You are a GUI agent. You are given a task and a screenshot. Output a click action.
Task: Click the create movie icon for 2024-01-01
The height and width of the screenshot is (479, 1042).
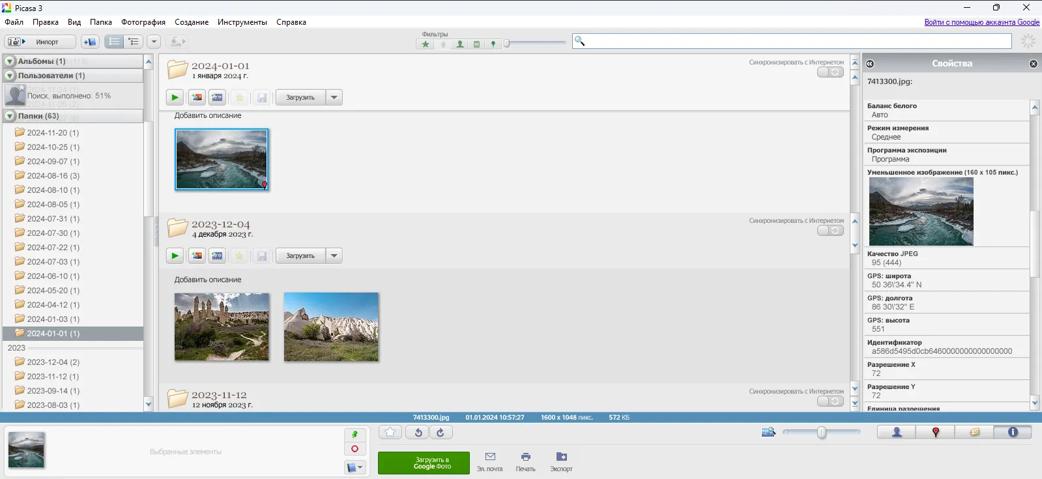tap(218, 98)
